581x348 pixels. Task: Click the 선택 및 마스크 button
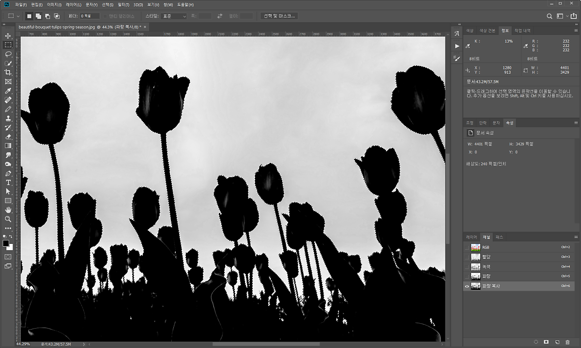279,16
